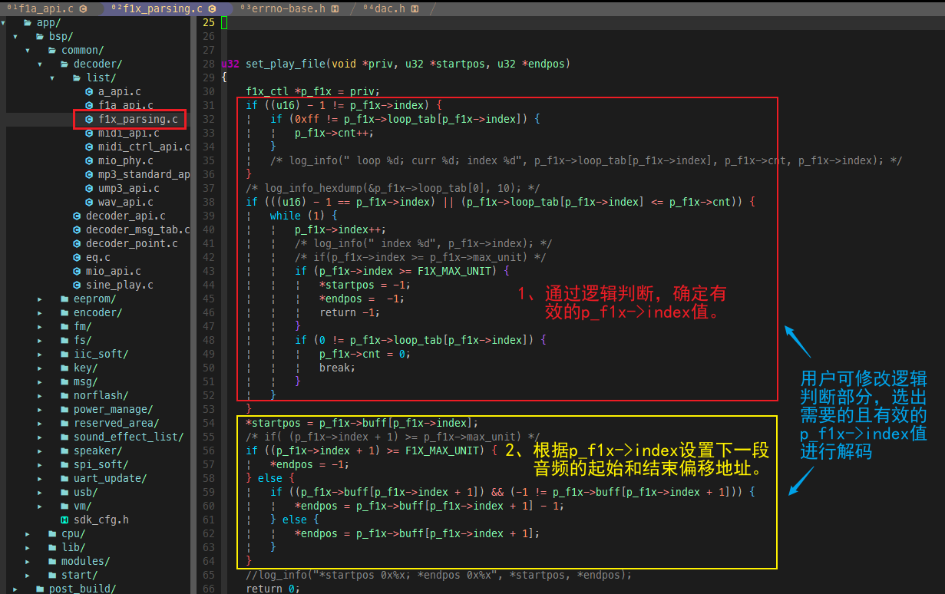945x594 pixels.
Task: Select the reserved_area/ folder
Action: pyautogui.click(x=116, y=424)
